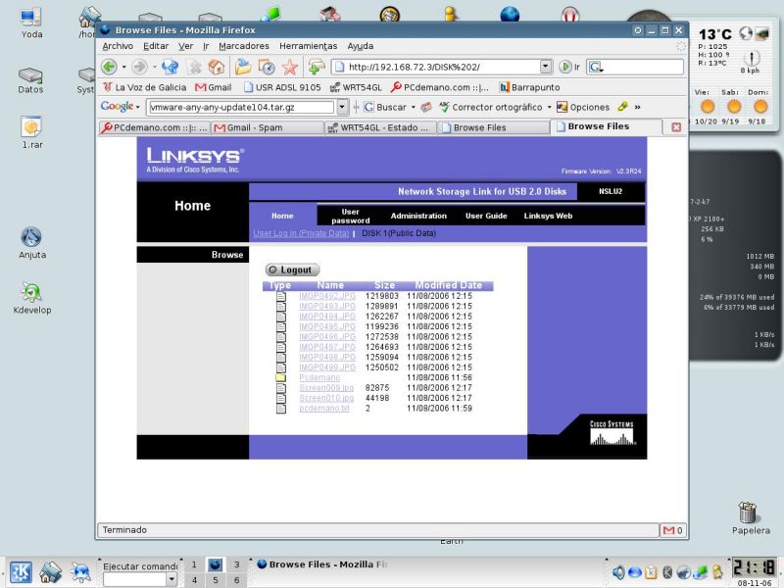Click the URL address field
Viewport: 784px width, 588px height.
click(x=437, y=67)
